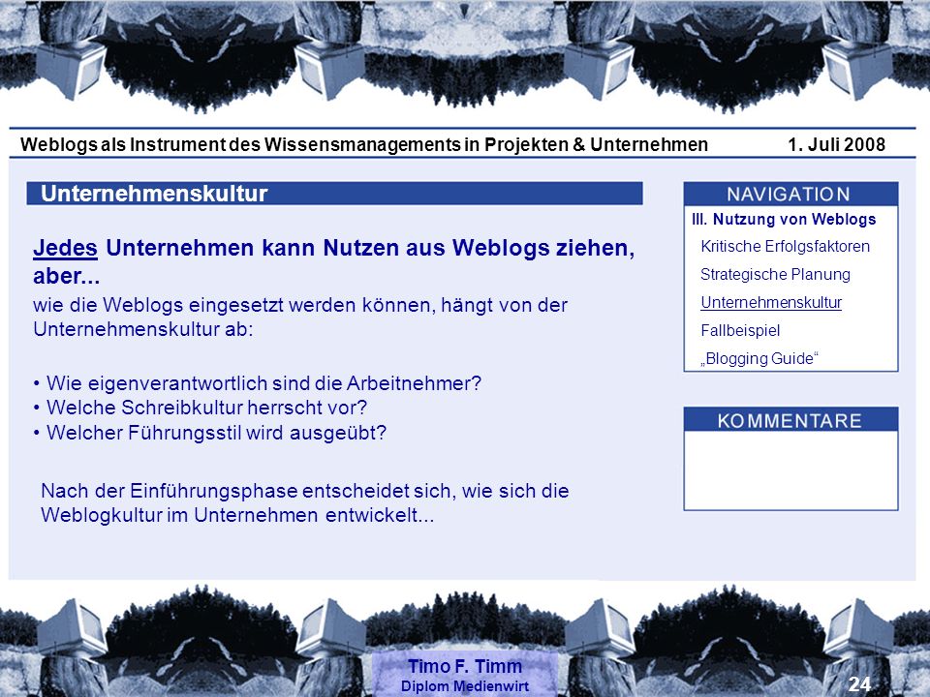Click the subtitle 'Diplom Medienwirt'
The width and height of the screenshot is (930, 697).
click(x=465, y=685)
